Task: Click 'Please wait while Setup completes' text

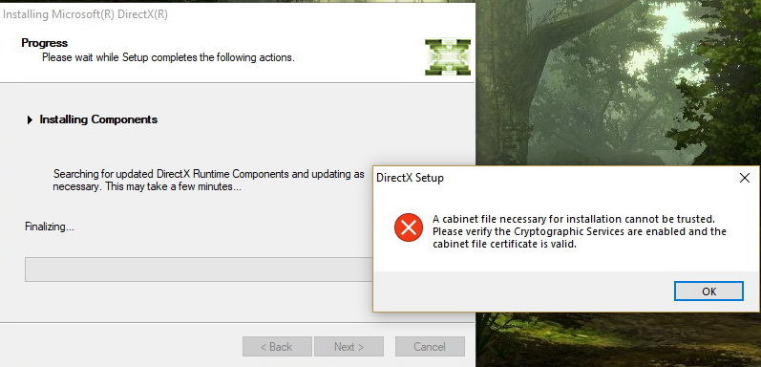Action: pos(168,57)
